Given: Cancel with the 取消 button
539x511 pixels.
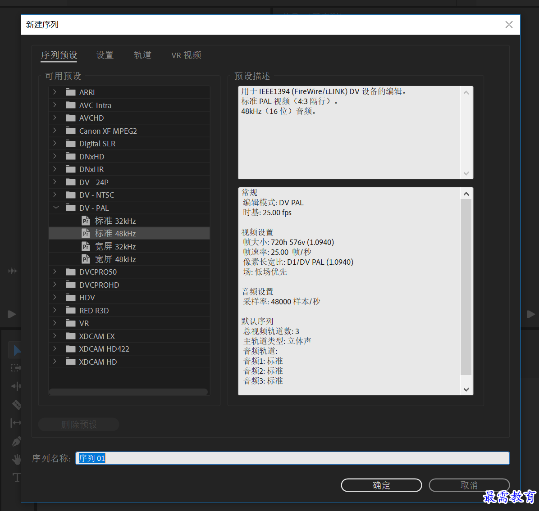Looking at the screenshot, I should 469,485.
